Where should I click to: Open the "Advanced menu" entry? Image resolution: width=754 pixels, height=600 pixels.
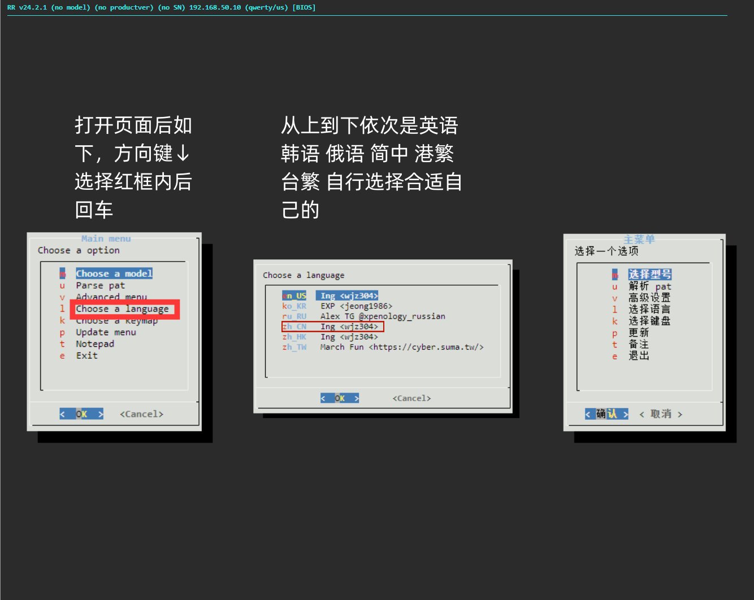111,297
